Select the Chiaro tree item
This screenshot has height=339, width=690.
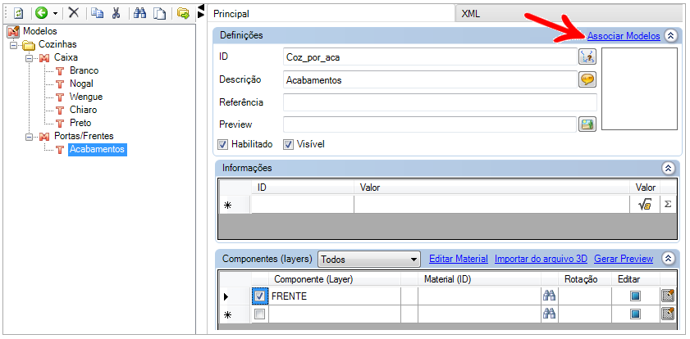point(83,111)
